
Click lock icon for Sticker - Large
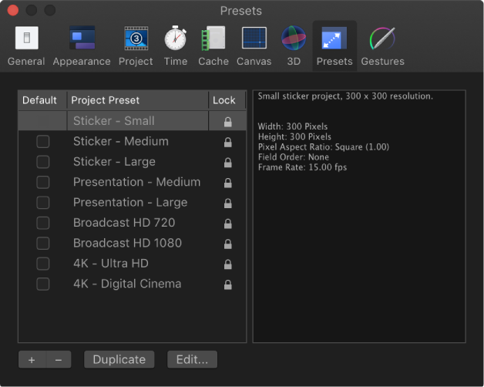228,163
